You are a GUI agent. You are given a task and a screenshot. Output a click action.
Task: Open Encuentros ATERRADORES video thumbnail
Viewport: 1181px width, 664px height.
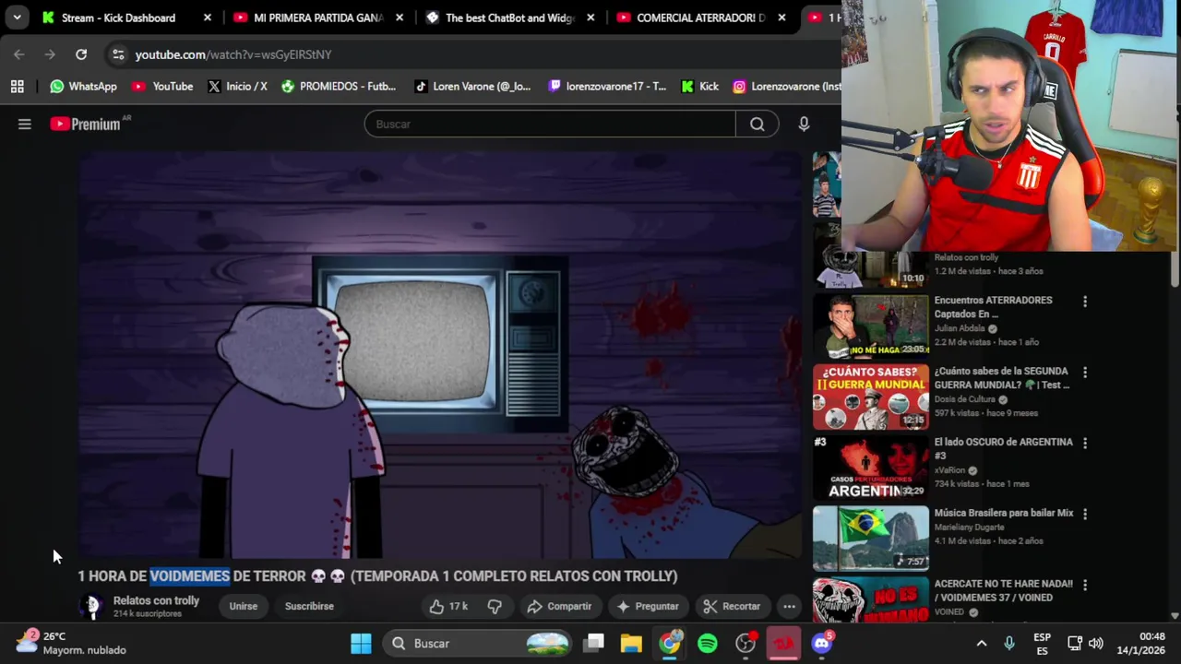click(870, 326)
